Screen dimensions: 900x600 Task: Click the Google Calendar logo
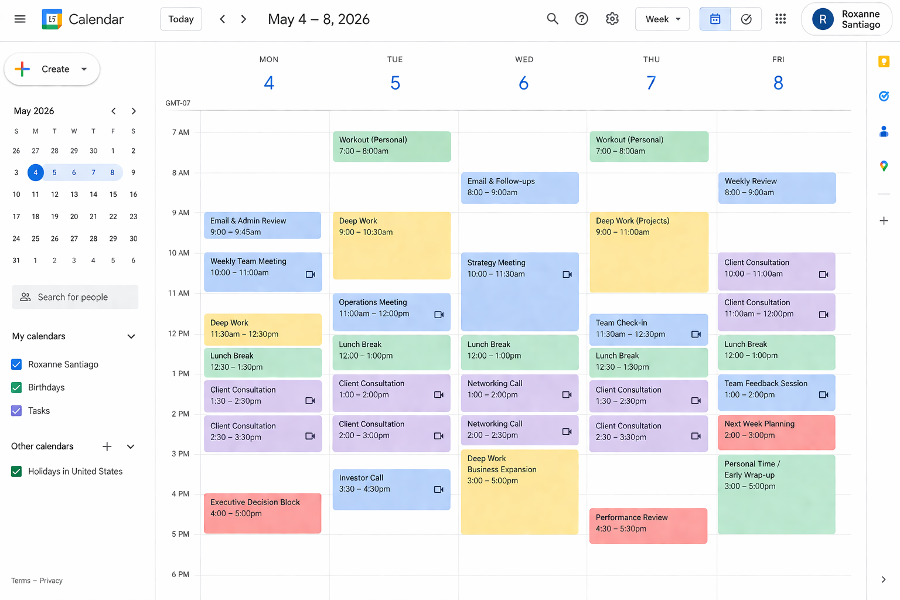52,19
